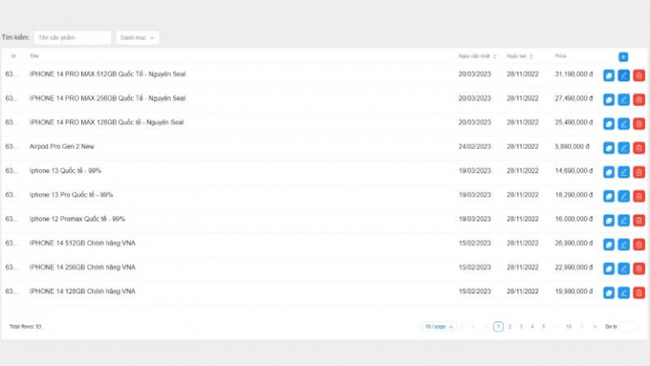Click Total Rows: 93 label

[x=25, y=326]
